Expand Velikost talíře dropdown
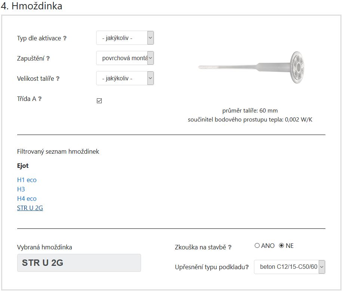 [x=125, y=78]
